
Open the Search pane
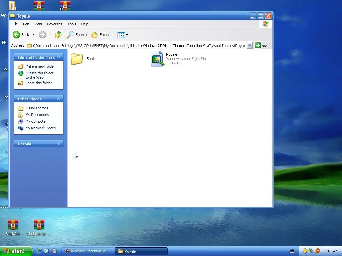click(x=76, y=35)
